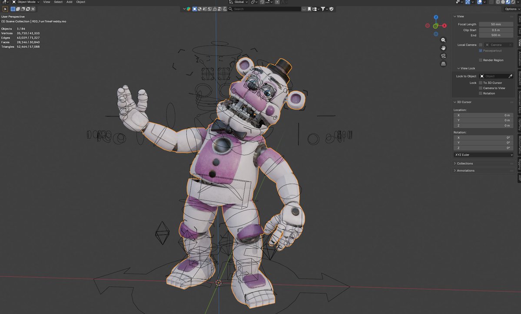Switch to the Tool sidebar tab

pos(519,31)
